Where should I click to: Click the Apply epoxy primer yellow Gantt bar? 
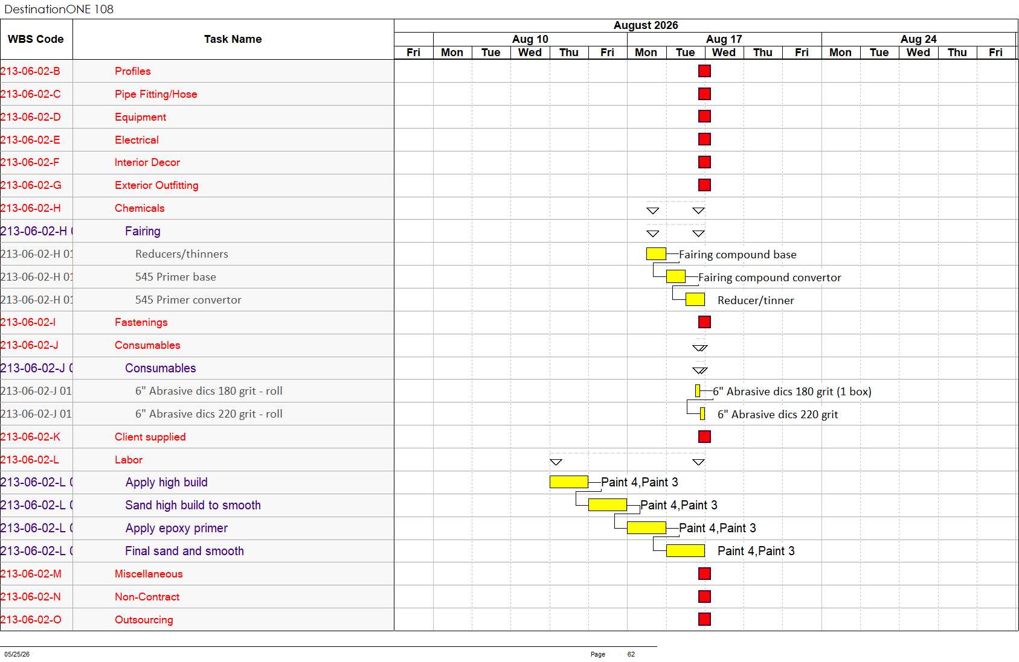(646, 528)
